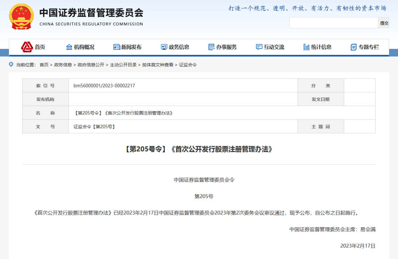Select the document name in the 名称 row
Viewport: 398px width, 259px height.
coord(123,113)
